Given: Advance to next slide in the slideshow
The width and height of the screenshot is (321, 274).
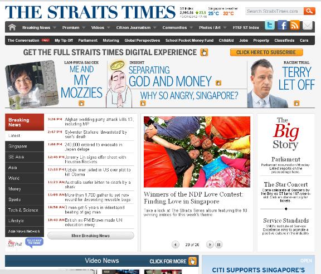Looking at the screenshot, I should click(210, 244).
